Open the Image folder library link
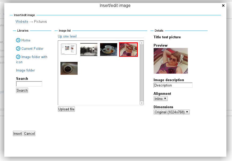The height and width of the screenshot is (161, 232). click(x=25, y=70)
